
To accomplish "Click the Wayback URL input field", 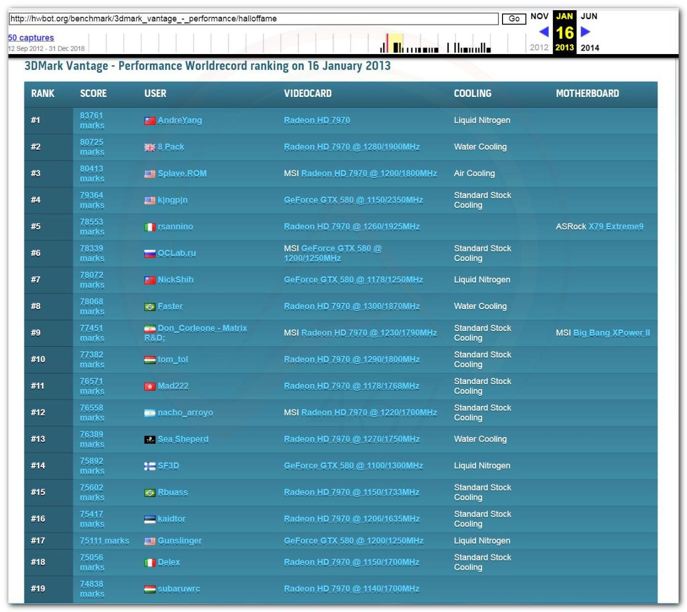I will pyautogui.click(x=253, y=19).
